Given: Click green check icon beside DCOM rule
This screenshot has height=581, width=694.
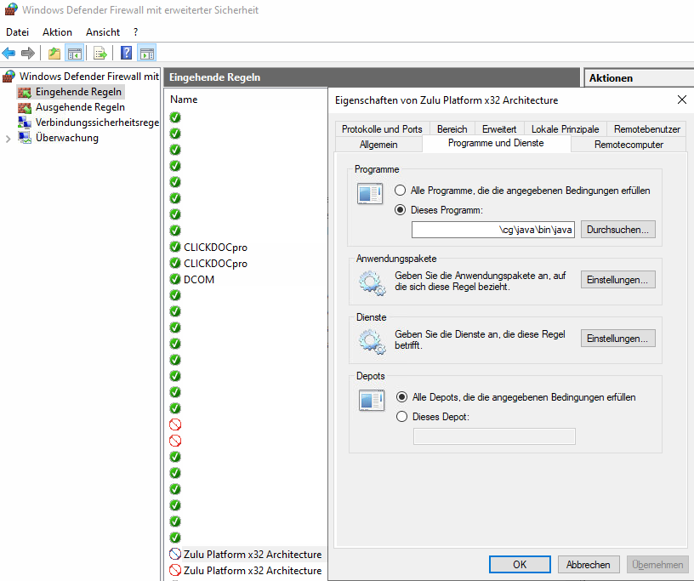Looking at the screenshot, I should coord(175,279).
